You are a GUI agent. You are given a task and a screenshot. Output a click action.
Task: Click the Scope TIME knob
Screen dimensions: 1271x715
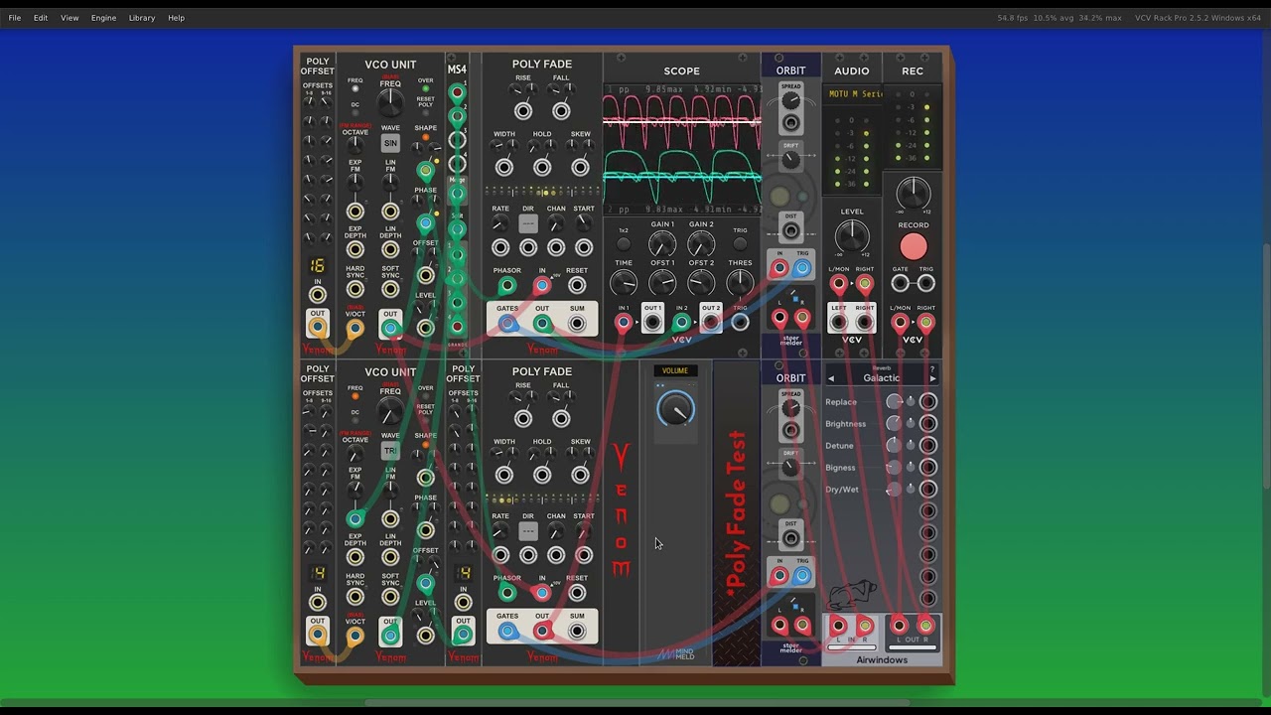coord(624,283)
